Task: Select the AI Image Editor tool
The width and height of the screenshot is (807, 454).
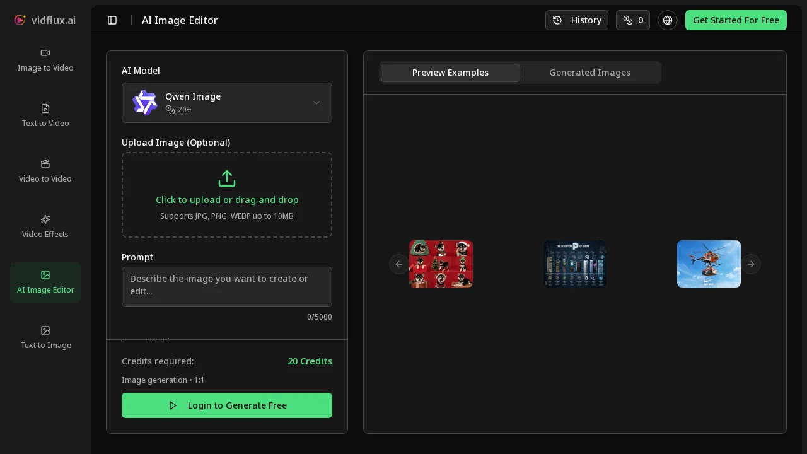Action: (x=45, y=282)
